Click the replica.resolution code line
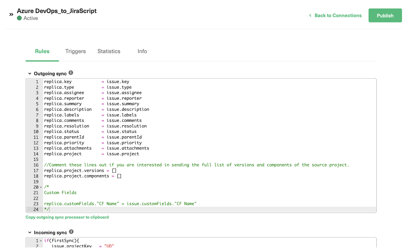 point(95,126)
